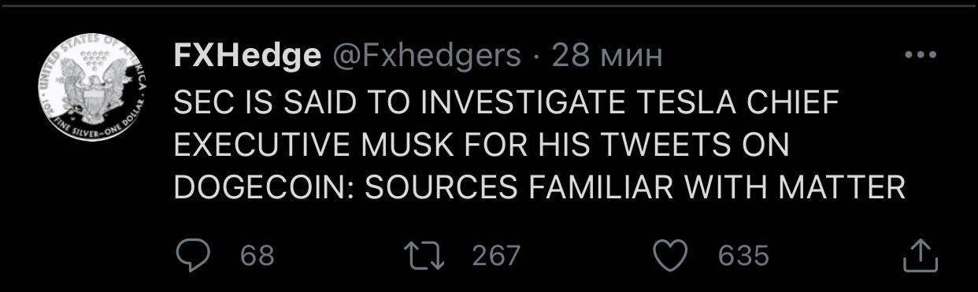Tap the share upload icon
978x292 pixels.
click(919, 255)
